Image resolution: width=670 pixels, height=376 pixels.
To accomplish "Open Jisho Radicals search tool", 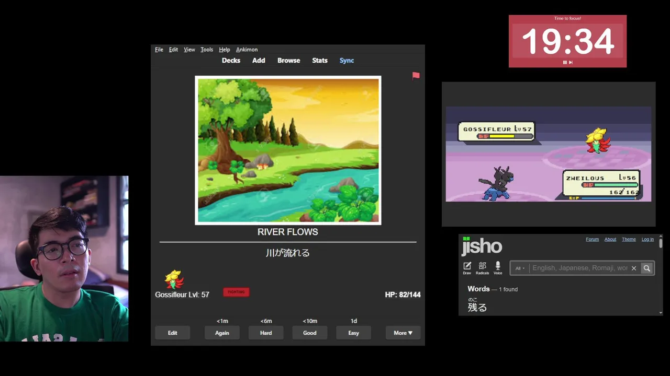I will 482,268.
